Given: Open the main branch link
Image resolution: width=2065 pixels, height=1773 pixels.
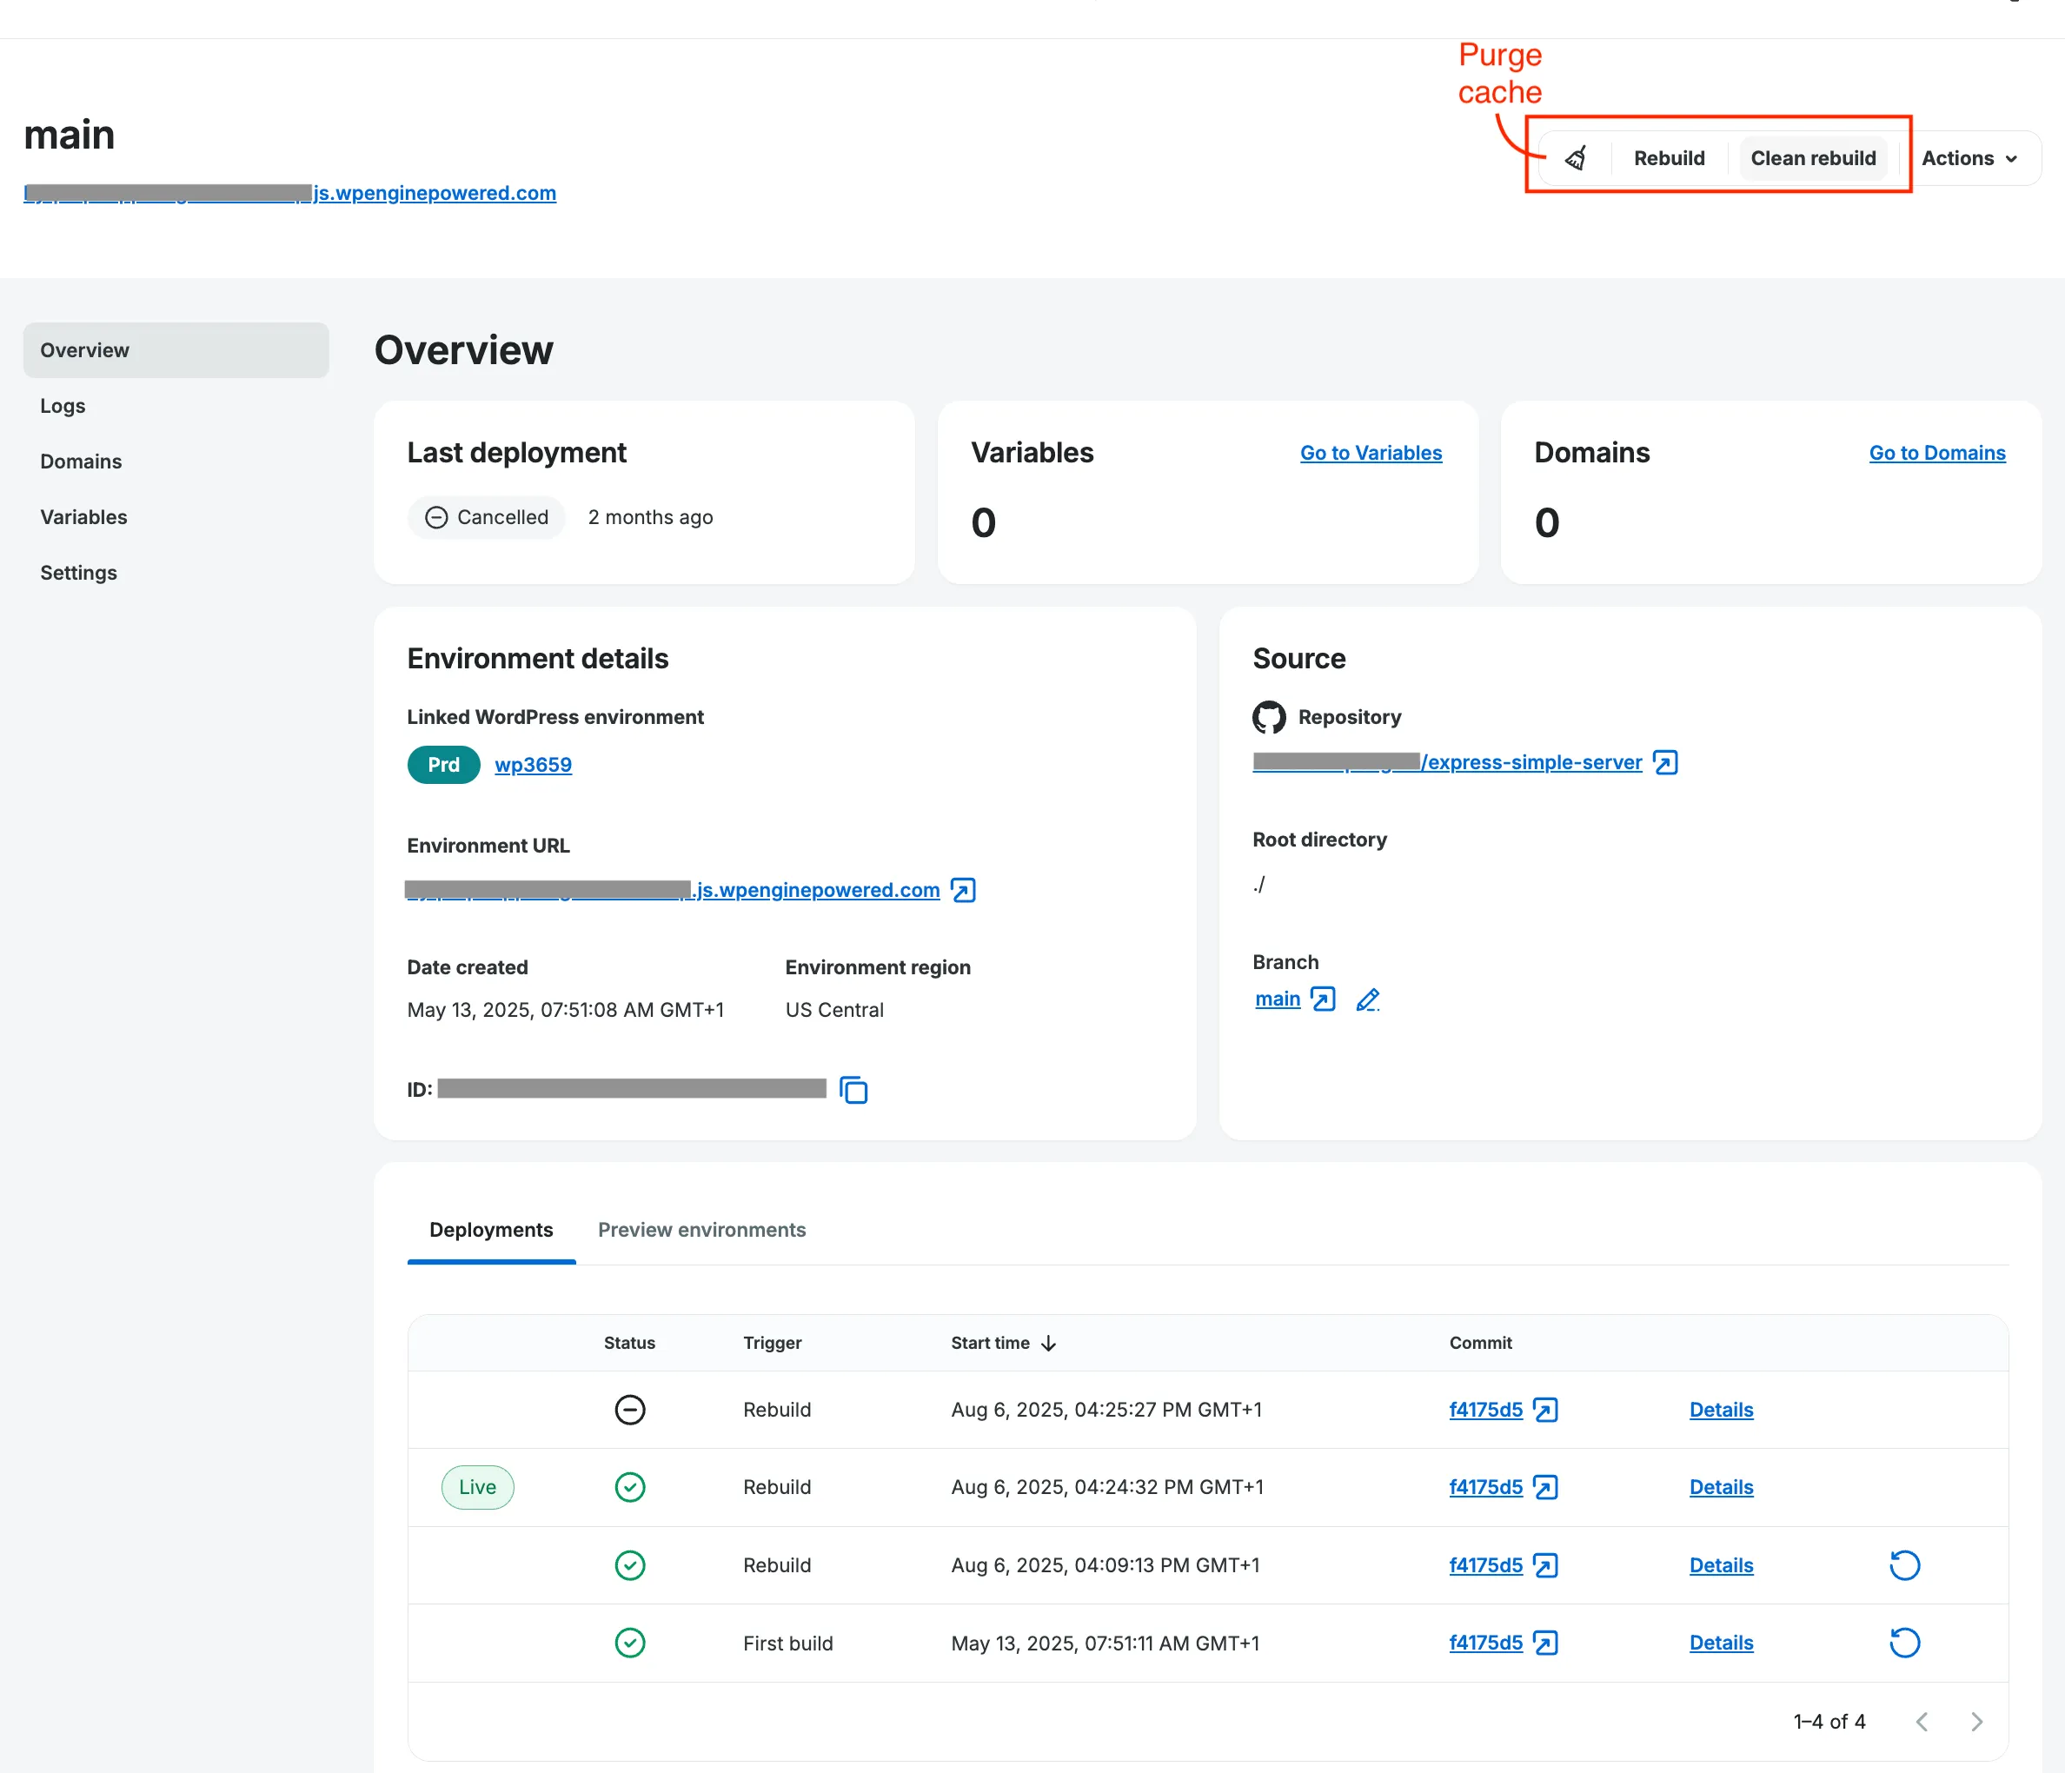Looking at the screenshot, I should [x=1278, y=999].
